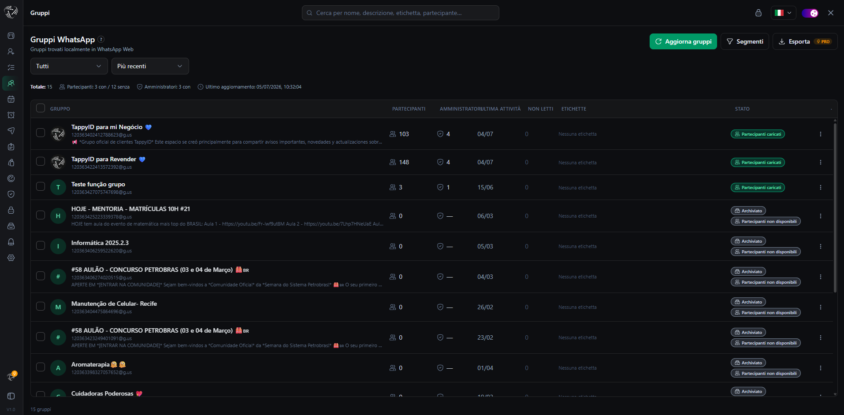Click participants count 148

404,162
